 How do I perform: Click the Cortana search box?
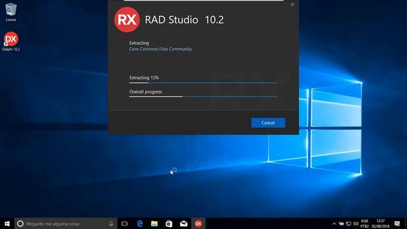66,223
